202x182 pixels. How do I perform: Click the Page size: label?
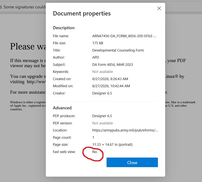[x=61, y=145]
